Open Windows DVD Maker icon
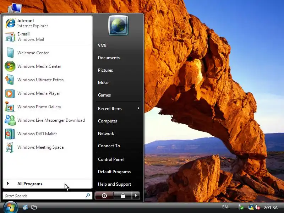This screenshot has width=284, height=213. (x=10, y=134)
